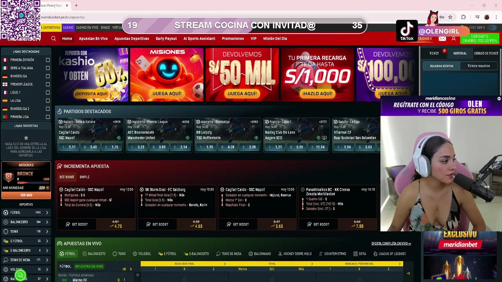Expand the Baloncesto sport chevron
This screenshot has width=502, height=282.
[47, 222]
